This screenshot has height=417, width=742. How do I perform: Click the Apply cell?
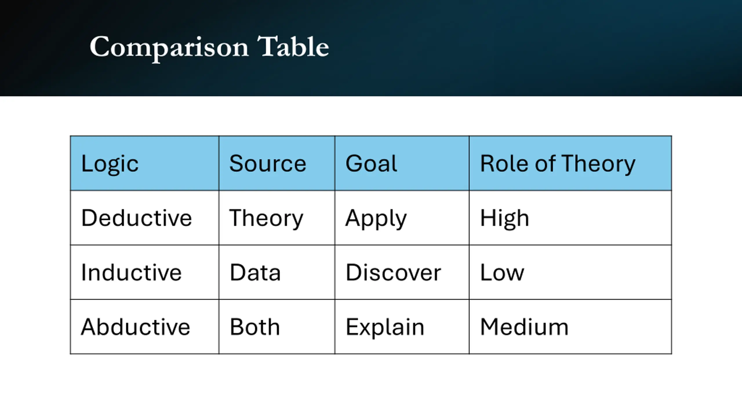pyautogui.click(x=402, y=218)
